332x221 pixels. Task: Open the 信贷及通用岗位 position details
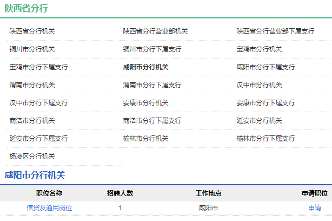pos(49,207)
